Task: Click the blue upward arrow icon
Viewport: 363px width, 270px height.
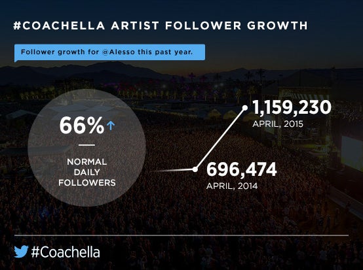Action: point(111,126)
